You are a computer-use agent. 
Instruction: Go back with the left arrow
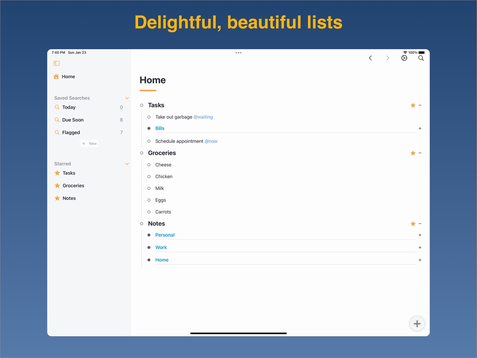click(370, 58)
